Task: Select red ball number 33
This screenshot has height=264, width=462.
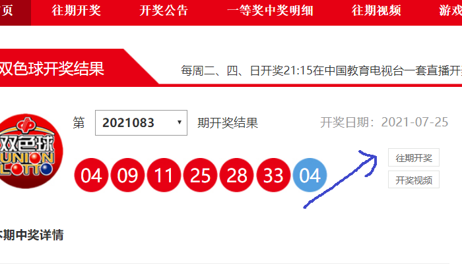Action: pyautogui.click(x=273, y=175)
